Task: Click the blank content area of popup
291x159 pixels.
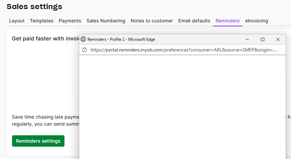Action: point(182,107)
